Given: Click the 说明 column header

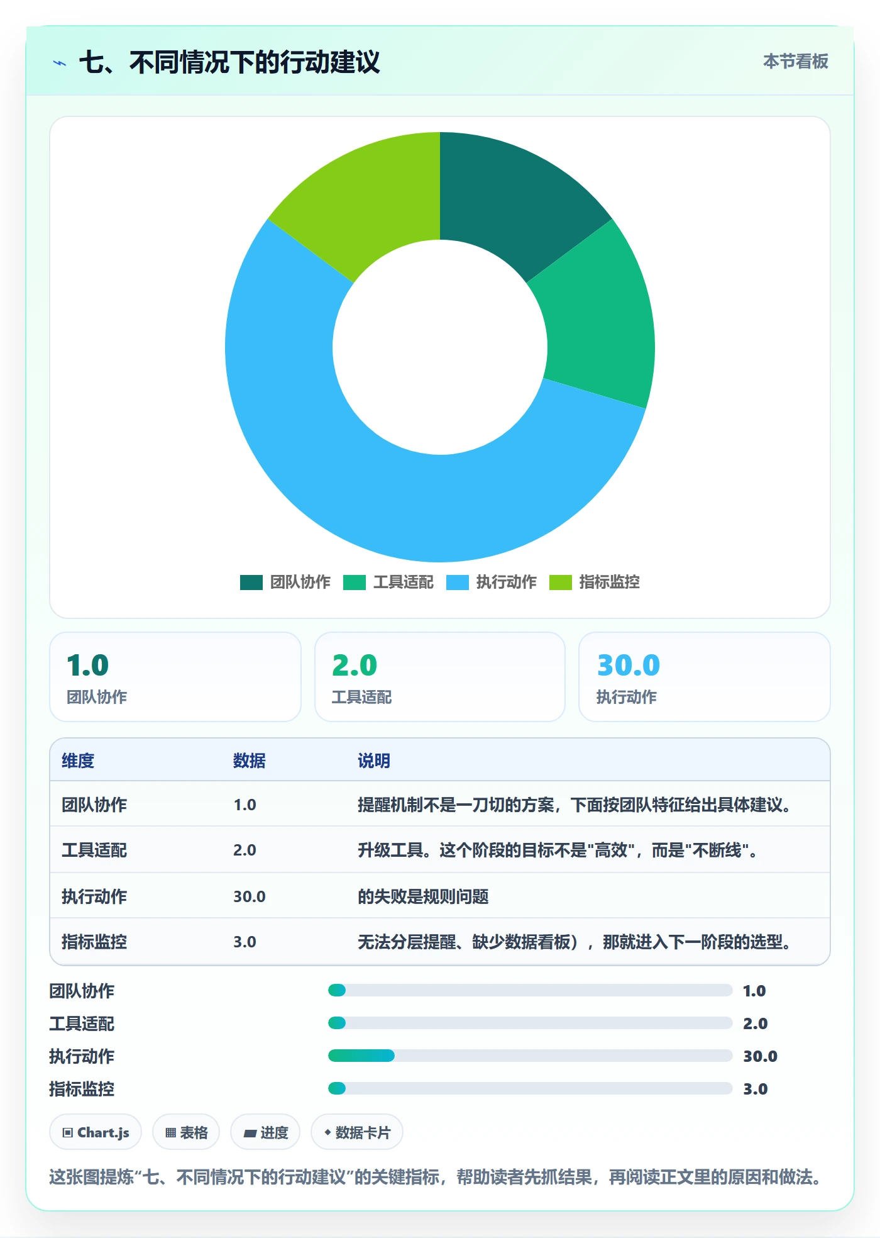Looking at the screenshot, I should tap(374, 761).
